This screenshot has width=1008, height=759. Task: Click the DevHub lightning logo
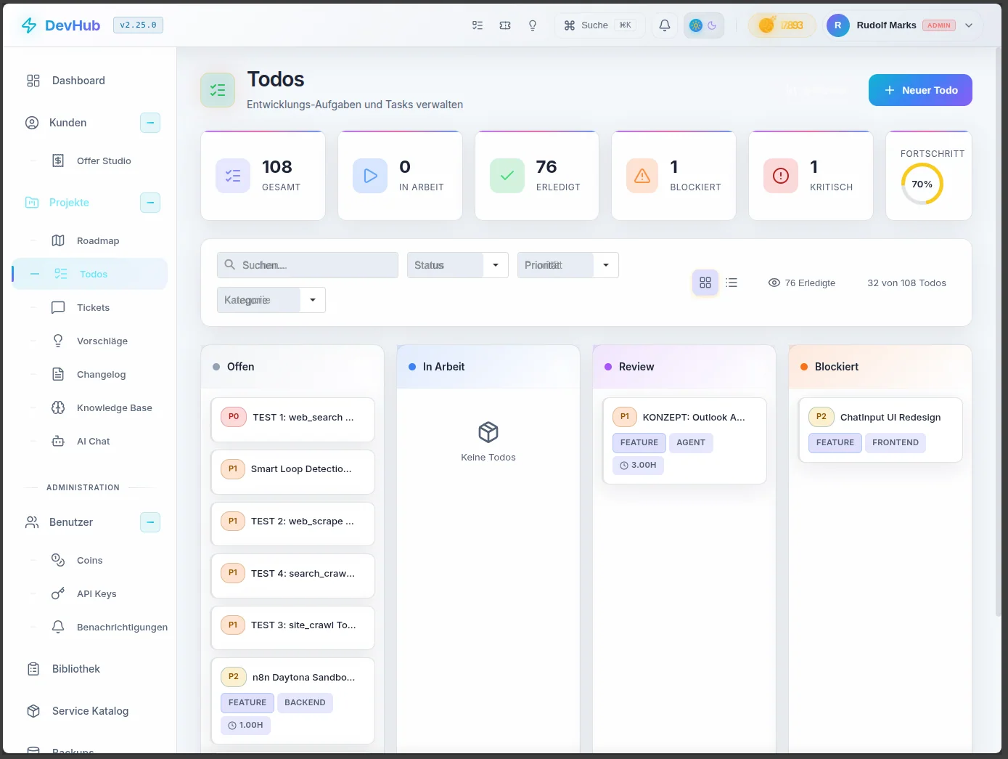tap(29, 25)
